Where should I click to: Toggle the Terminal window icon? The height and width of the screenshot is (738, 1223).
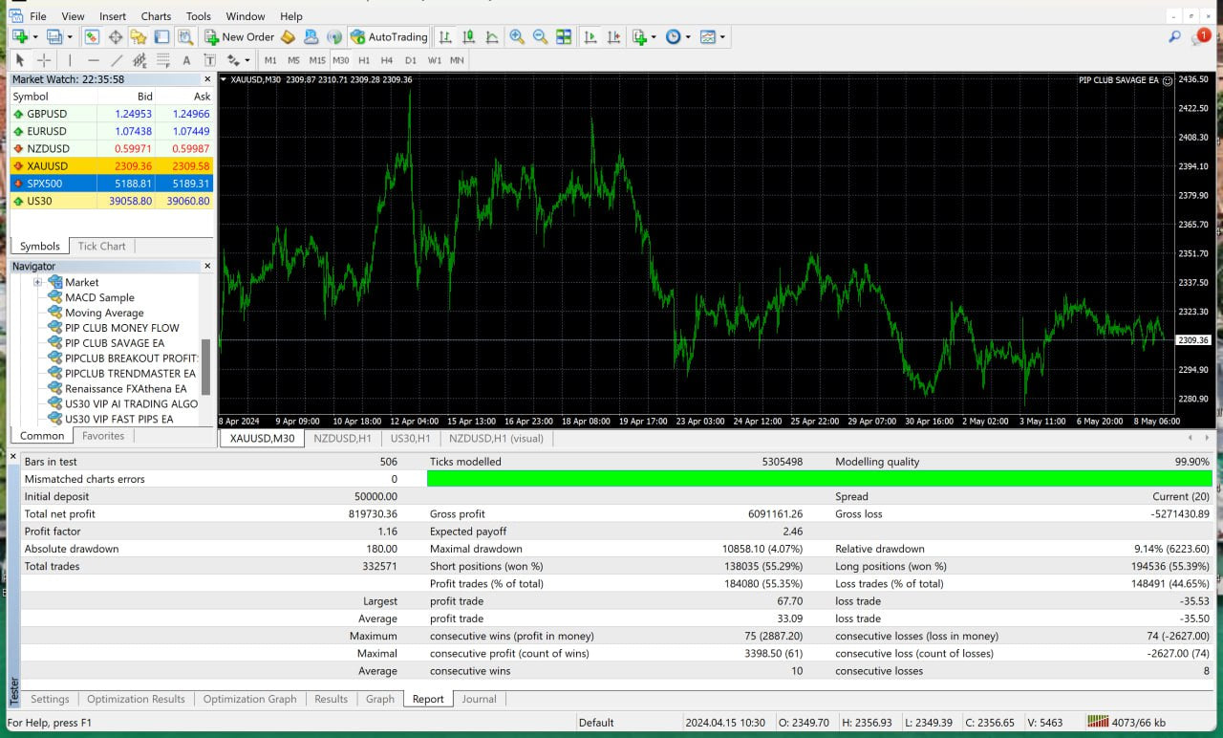tap(161, 37)
